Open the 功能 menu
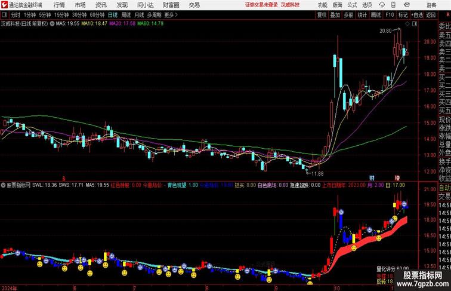451x291 pixels. 322,5
